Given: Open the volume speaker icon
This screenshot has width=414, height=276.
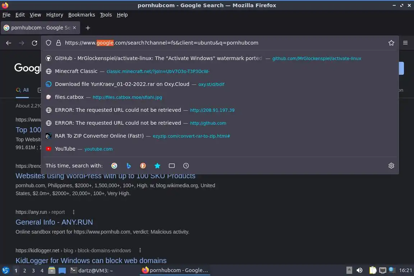Looking at the screenshot, I should 359,271.
